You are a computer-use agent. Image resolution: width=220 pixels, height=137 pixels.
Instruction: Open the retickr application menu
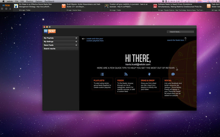[x=10, y=1]
